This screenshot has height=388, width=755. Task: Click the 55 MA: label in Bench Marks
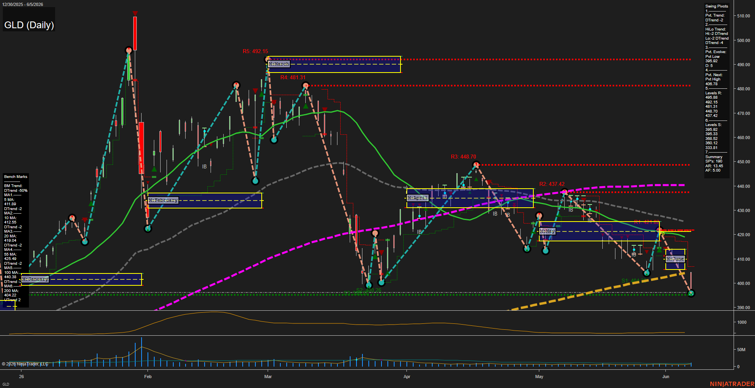(10, 254)
